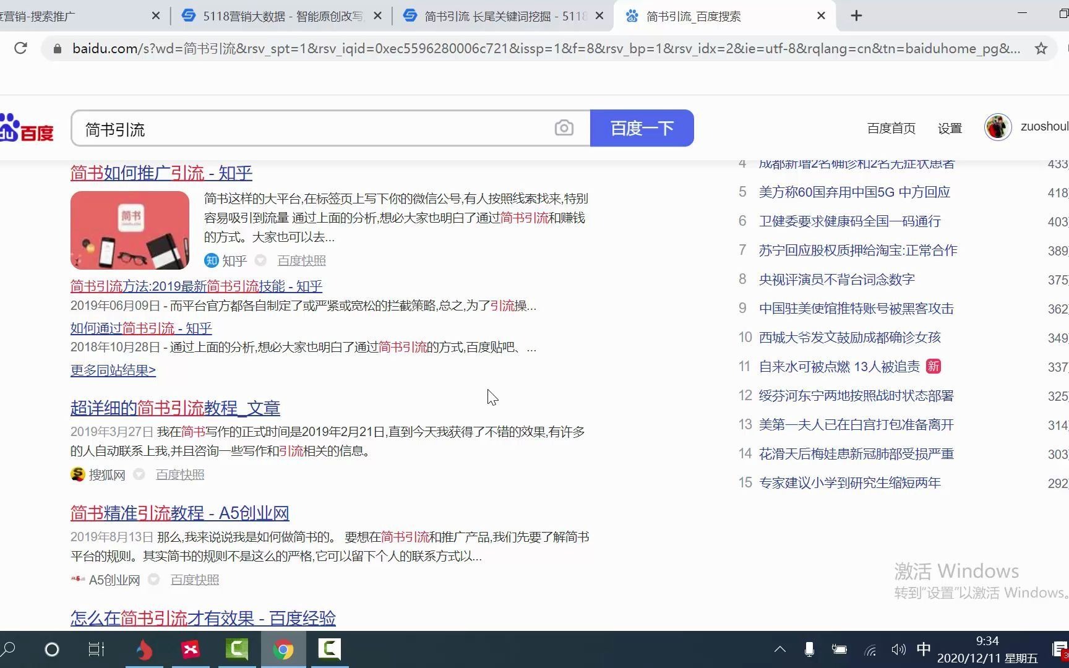Open 设置 settings menu
The width and height of the screenshot is (1069, 668).
pos(950,128)
